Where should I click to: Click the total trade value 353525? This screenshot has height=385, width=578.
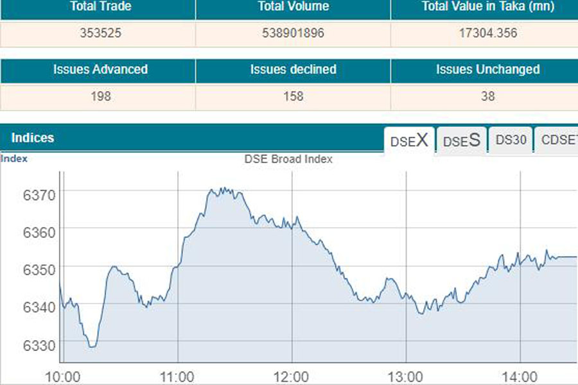97,33
